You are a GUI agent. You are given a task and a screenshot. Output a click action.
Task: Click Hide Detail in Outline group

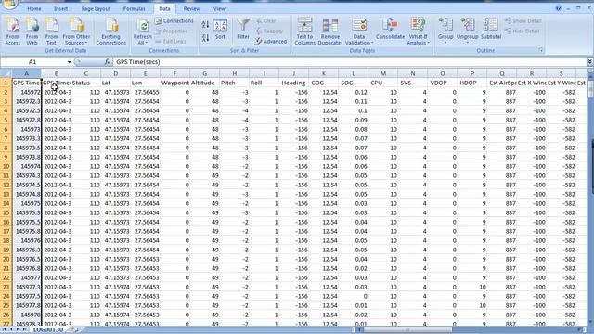tap(523, 31)
